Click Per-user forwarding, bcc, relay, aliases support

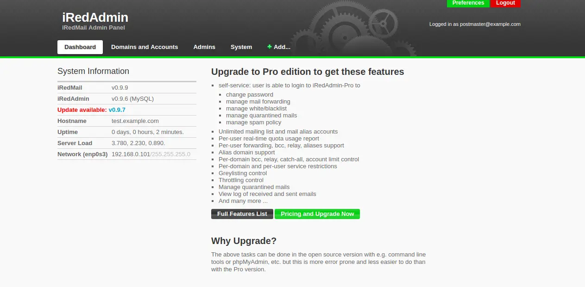[x=281, y=146]
